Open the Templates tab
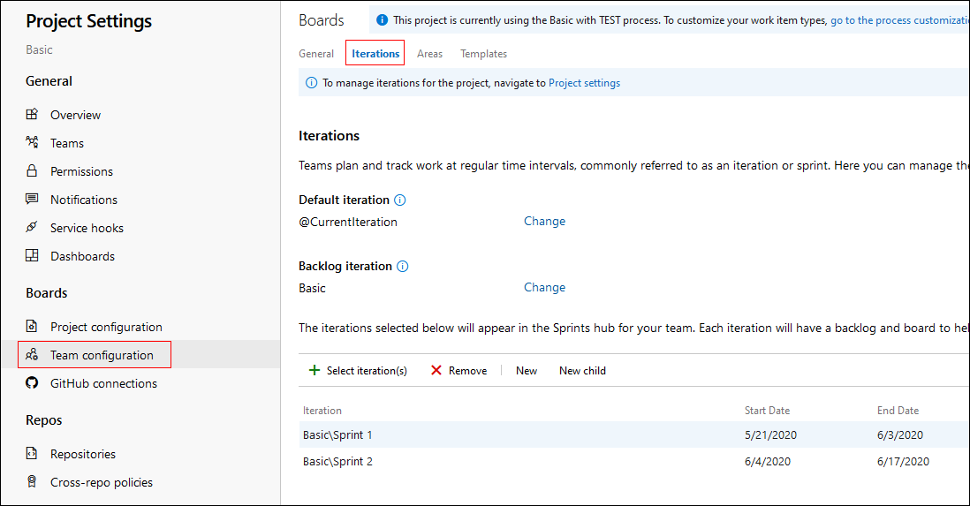This screenshot has width=970, height=506. pos(484,54)
